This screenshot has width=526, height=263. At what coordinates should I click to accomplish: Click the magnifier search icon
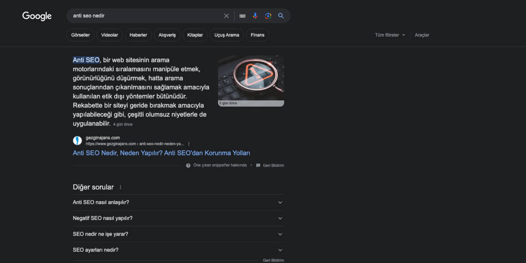point(281,16)
